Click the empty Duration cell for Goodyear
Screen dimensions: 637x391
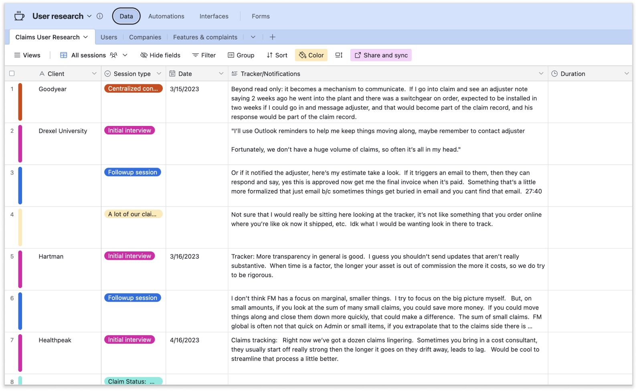coord(590,102)
